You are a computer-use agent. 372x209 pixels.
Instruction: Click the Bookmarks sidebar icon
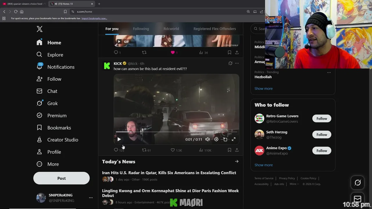pyautogui.click(x=40, y=128)
